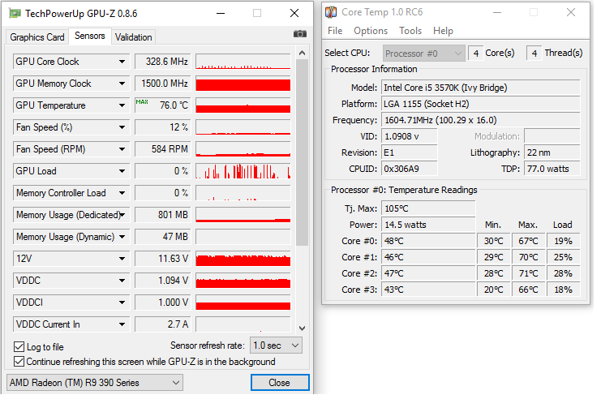
Task: Switch to the Graphics Card tab
Action: point(37,37)
